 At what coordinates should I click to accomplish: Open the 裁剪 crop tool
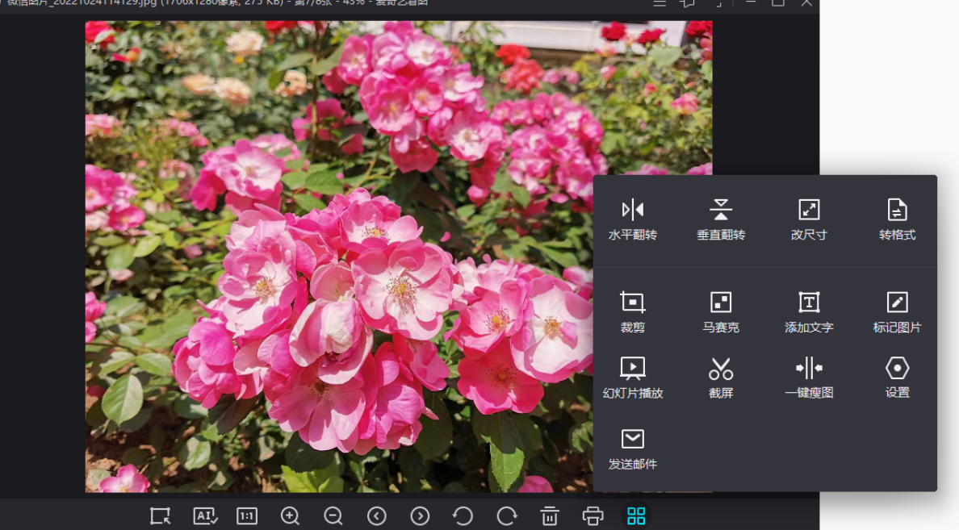[632, 311]
